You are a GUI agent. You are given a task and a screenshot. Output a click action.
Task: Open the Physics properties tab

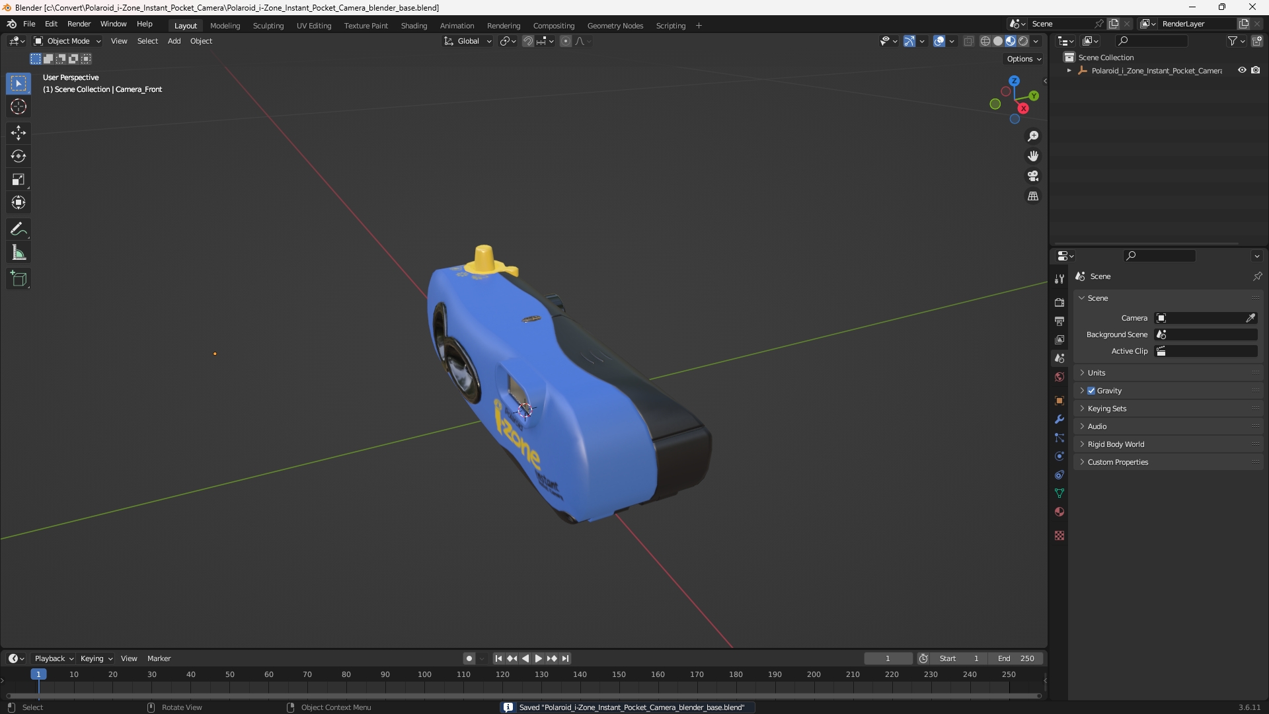tap(1059, 456)
